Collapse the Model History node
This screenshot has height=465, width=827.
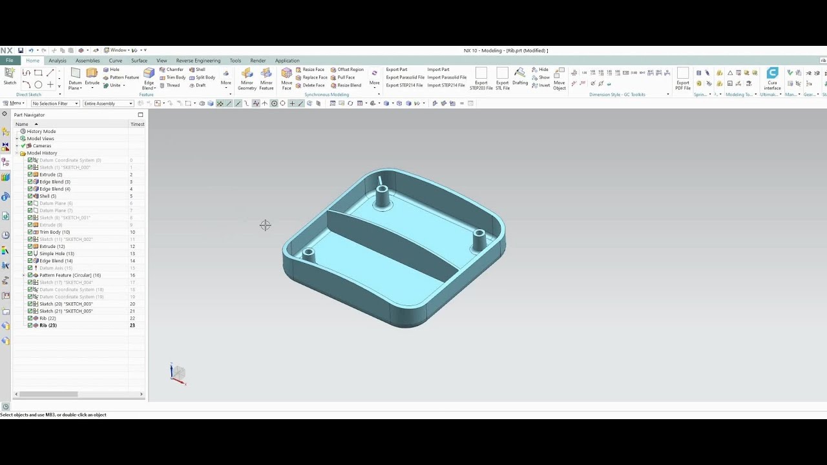coord(17,153)
